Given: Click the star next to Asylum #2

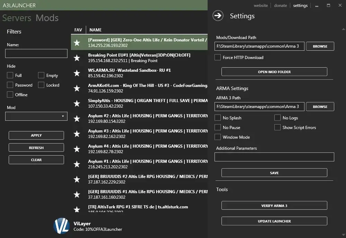Looking at the screenshot, I should point(77,119).
